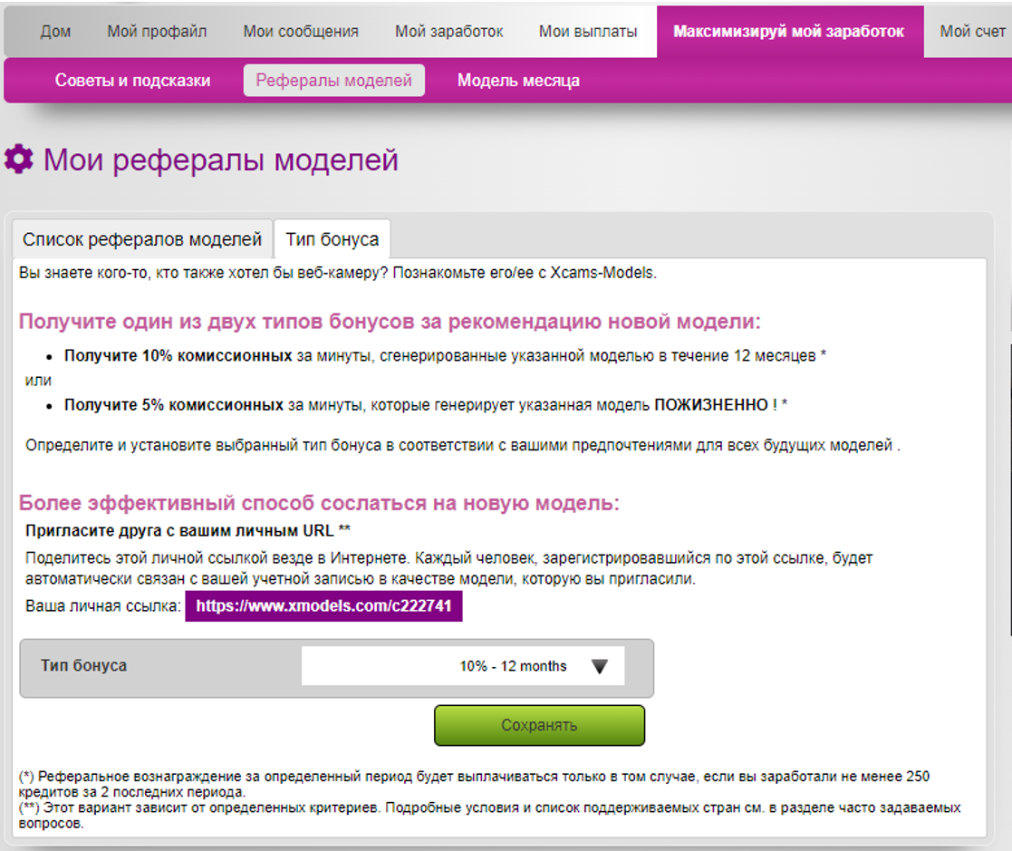Open the dropdown arrow in bonus type selector
This screenshot has width=1012, height=851.
pos(600,666)
